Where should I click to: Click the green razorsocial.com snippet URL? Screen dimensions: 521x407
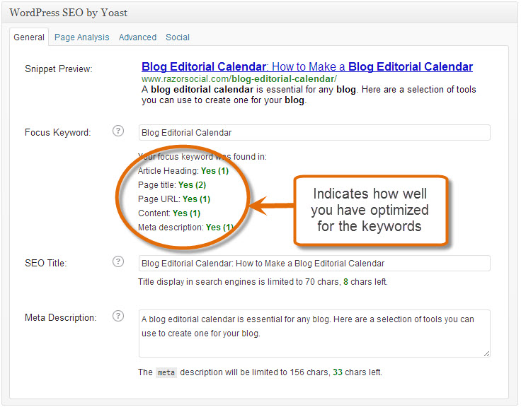239,79
